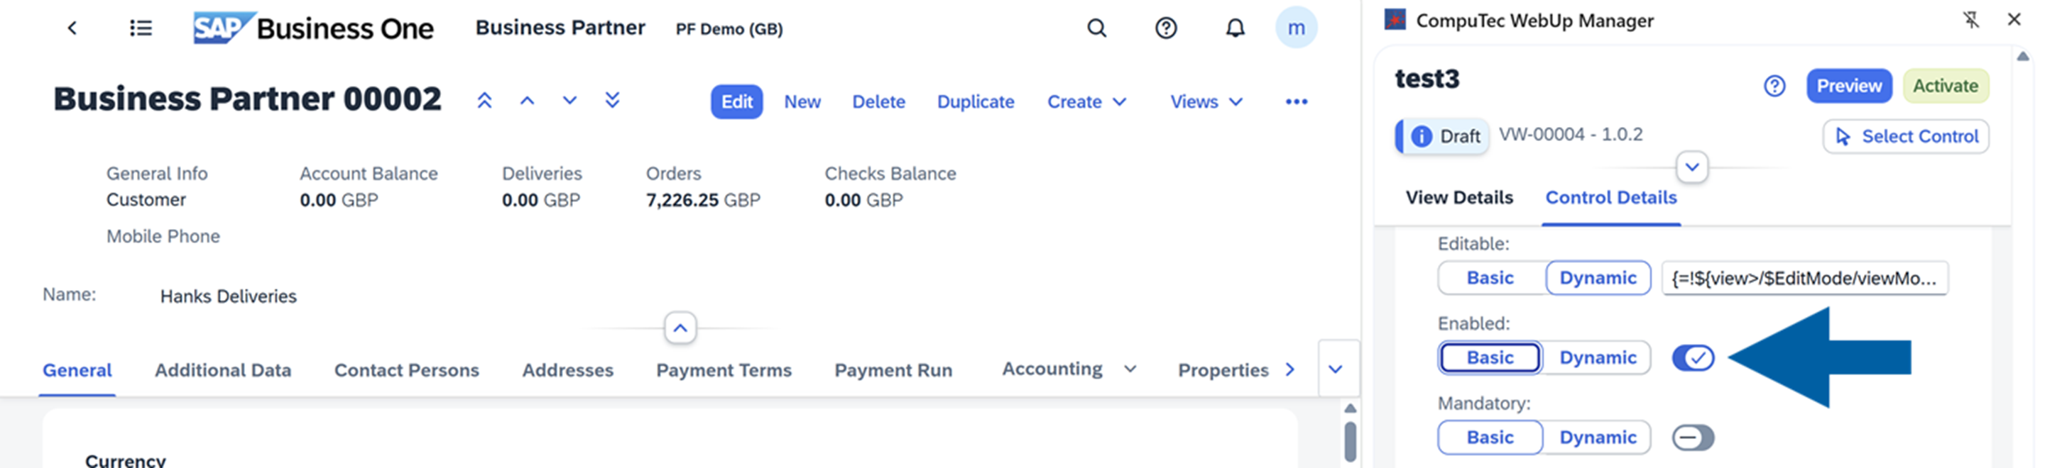Jump to last record arrow
Screen dimensions: 2045x468
[612, 101]
